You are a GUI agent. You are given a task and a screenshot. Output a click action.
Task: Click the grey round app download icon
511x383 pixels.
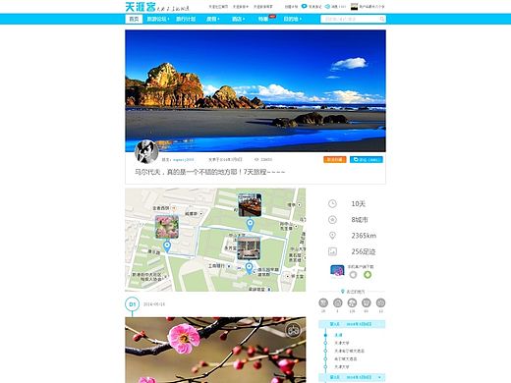[353, 275]
